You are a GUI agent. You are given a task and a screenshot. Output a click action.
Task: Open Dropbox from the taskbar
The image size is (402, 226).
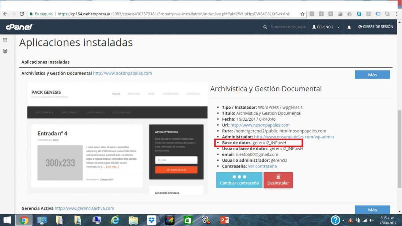pyautogui.click(x=152, y=220)
